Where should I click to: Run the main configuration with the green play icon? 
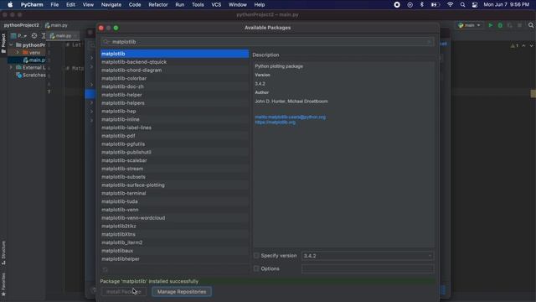click(x=491, y=25)
